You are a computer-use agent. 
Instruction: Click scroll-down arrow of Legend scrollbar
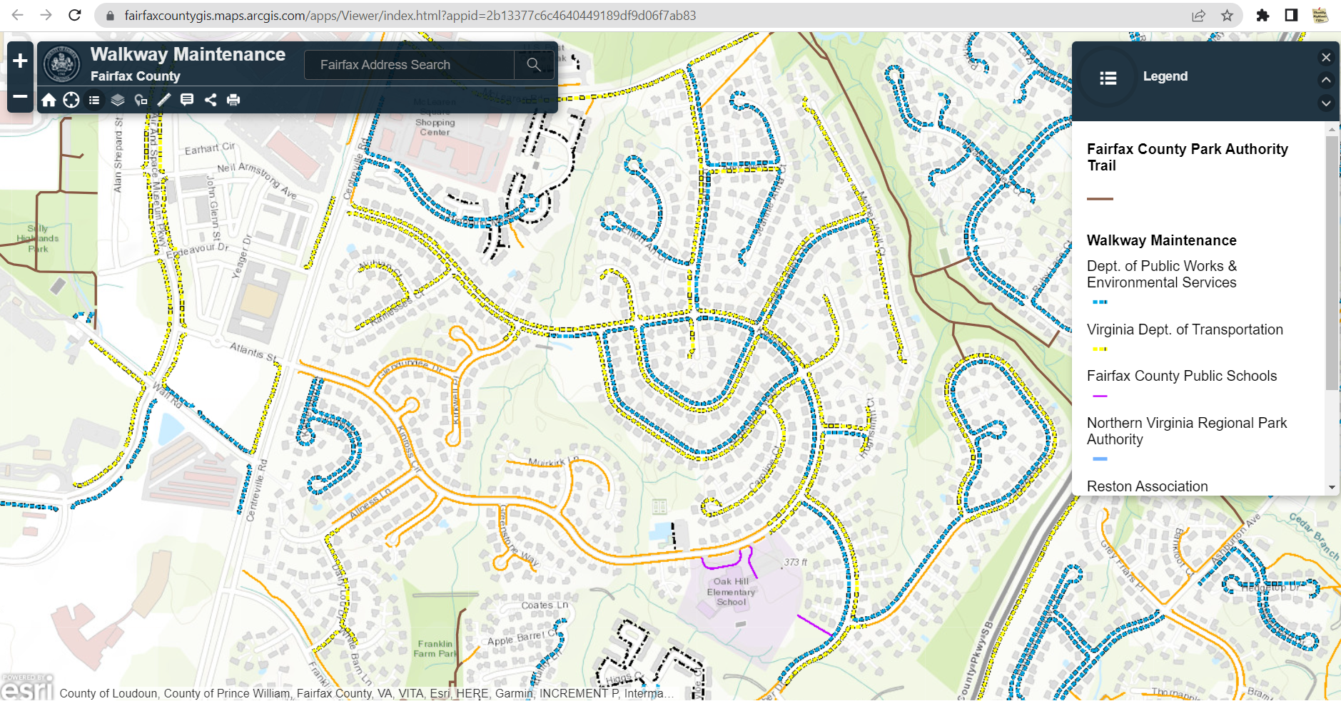[x=1332, y=488]
